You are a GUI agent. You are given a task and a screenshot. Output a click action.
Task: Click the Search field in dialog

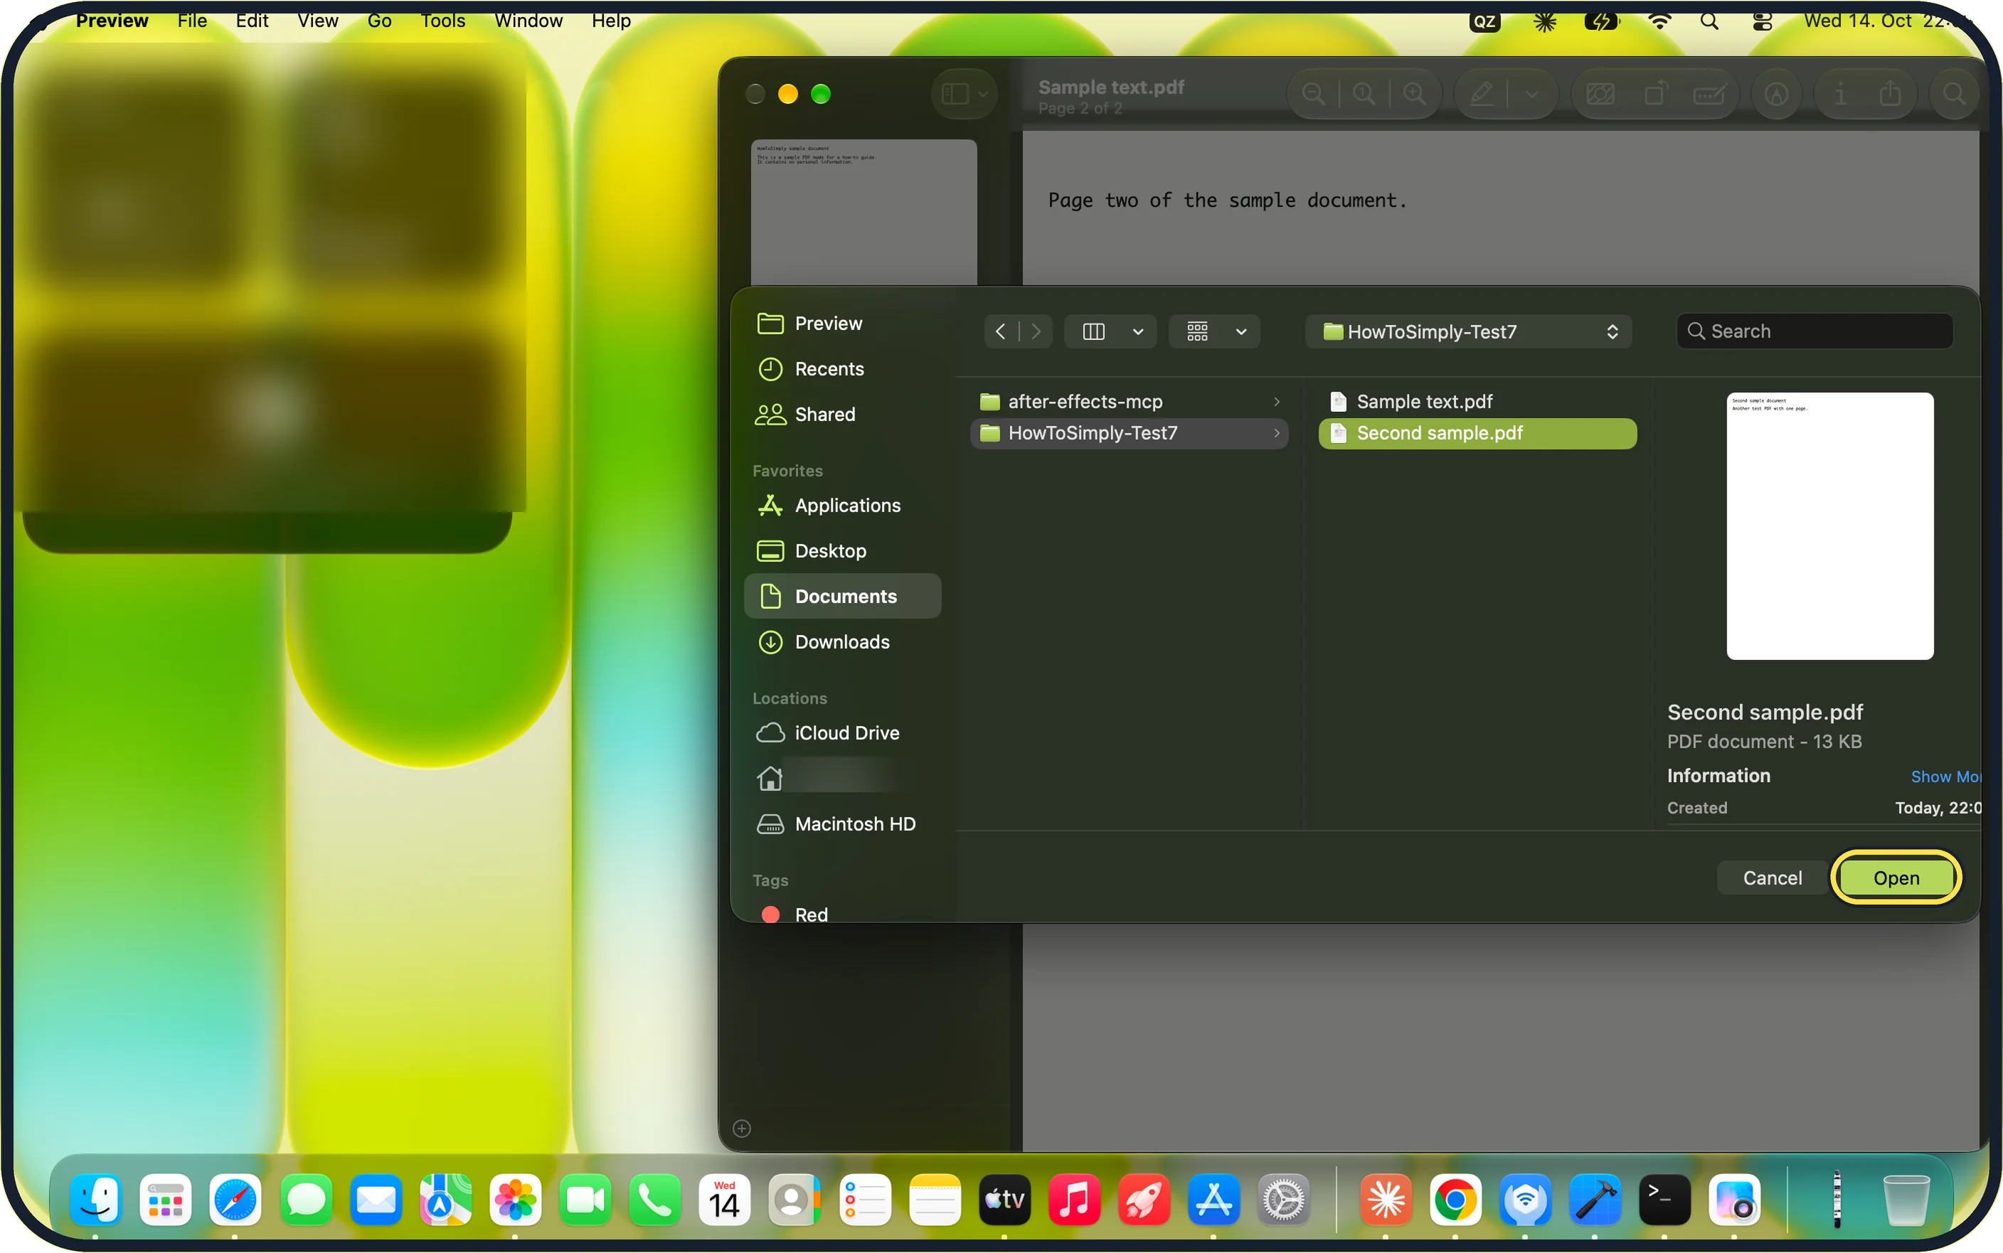coord(1814,331)
